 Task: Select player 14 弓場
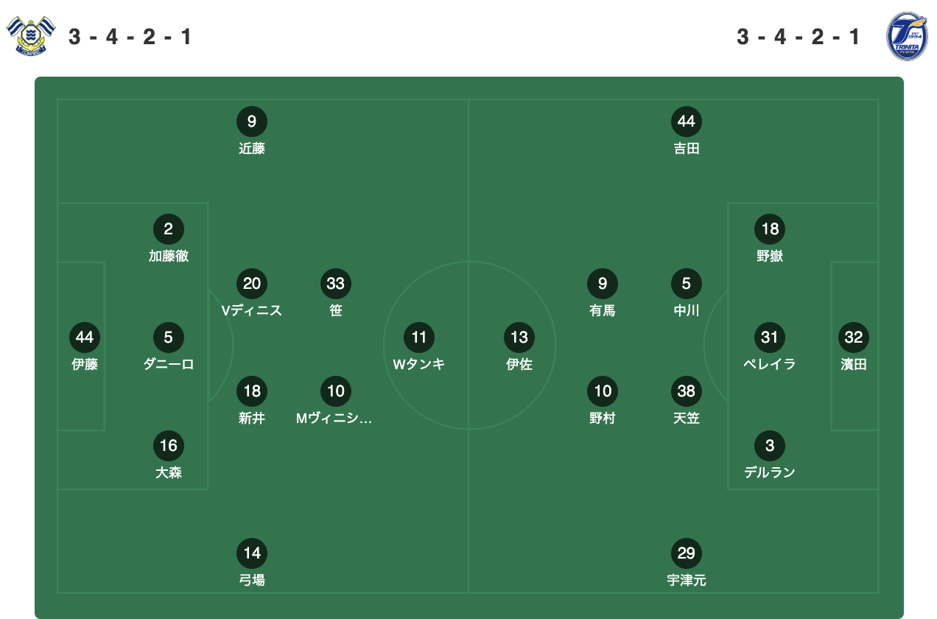(252, 563)
